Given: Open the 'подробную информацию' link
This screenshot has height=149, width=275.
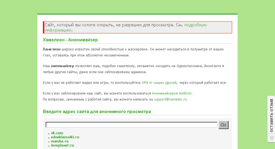Looking at the screenshot, I should [195, 25].
